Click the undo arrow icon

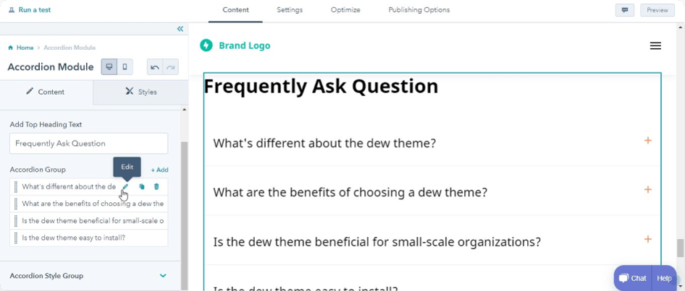tap(155, 67)
